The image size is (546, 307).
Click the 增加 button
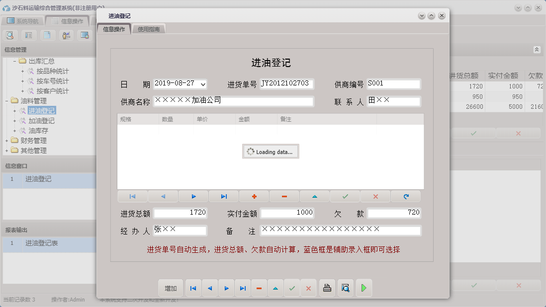[x=171, y=288]
